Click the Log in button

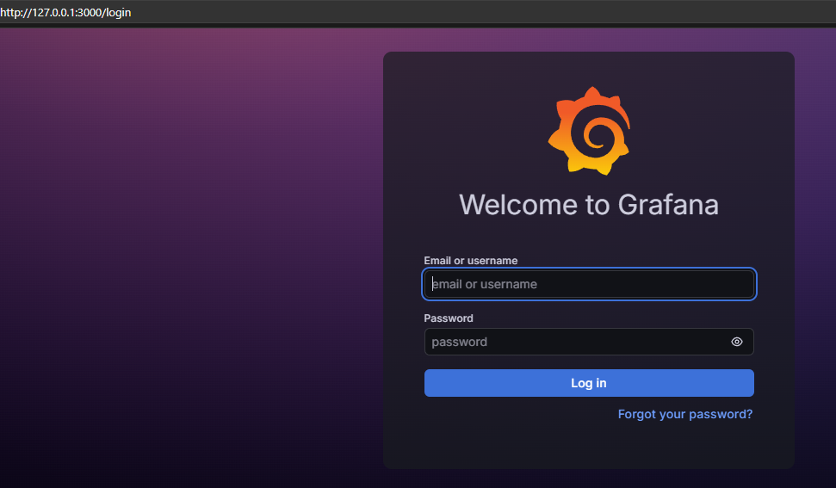589,383
